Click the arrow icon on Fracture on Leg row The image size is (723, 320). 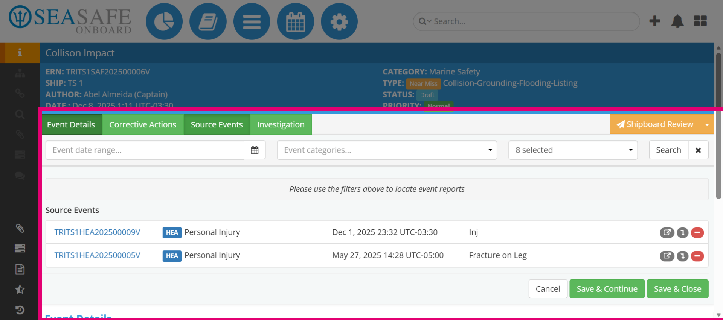682,256
